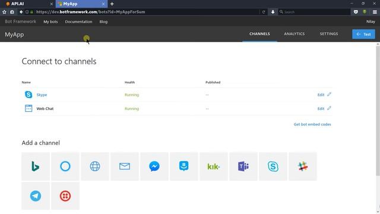
Task: Click Running status in Web Chat row
Action: [132, 108]
